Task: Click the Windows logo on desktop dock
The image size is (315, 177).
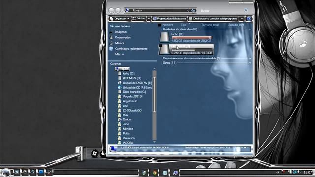Action: pos(94,154)
